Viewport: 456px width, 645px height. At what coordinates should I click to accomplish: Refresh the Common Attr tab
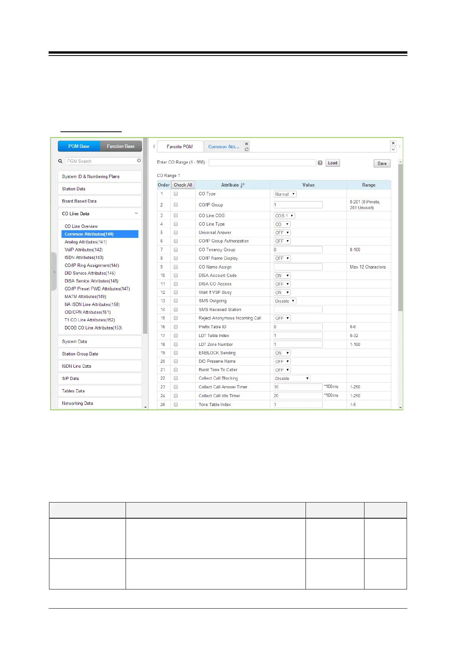click(x=247, y=149)
